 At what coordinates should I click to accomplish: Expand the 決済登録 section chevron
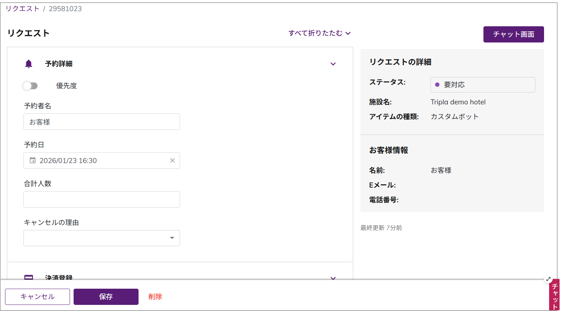333,278
